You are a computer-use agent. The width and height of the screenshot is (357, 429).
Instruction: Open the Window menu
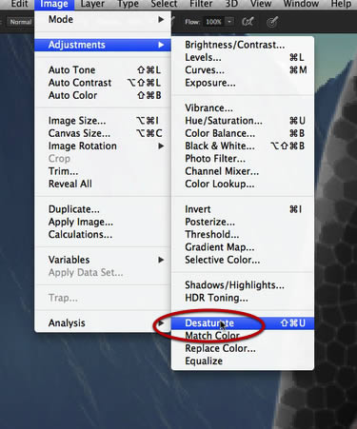coord(301,5)
